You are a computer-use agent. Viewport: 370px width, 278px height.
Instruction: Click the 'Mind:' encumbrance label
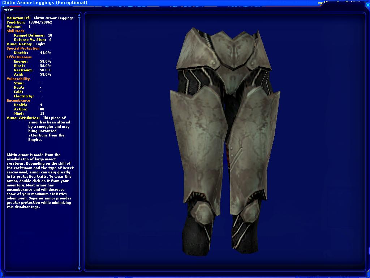(x=19, y=113)
